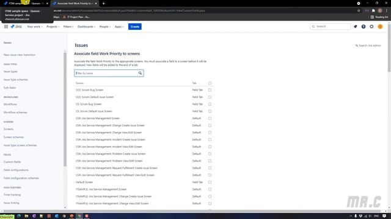Viewport: 391px width, 219px height.
Task: Open Screens in the sidebar
Action: (x=9, y=129)
